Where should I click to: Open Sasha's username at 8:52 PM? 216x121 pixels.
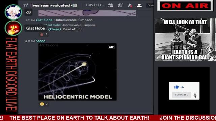40,41
